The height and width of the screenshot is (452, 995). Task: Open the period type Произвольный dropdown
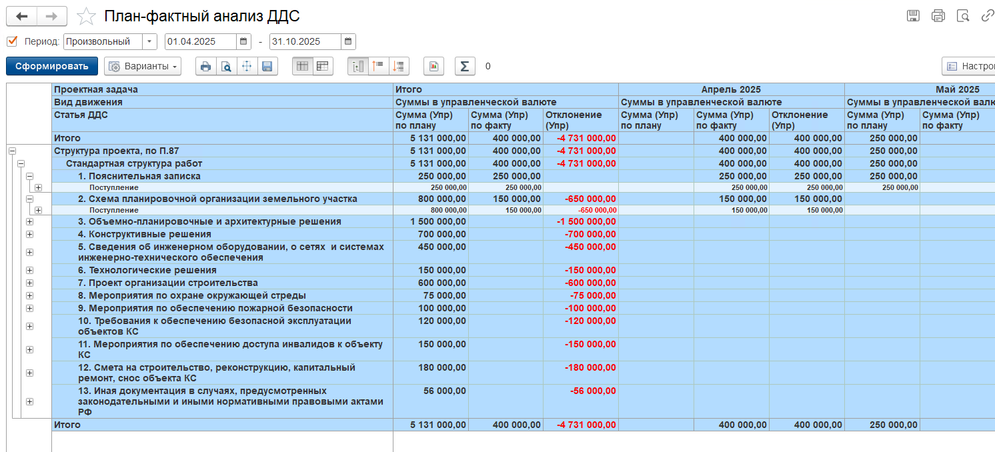click(150, 41)
